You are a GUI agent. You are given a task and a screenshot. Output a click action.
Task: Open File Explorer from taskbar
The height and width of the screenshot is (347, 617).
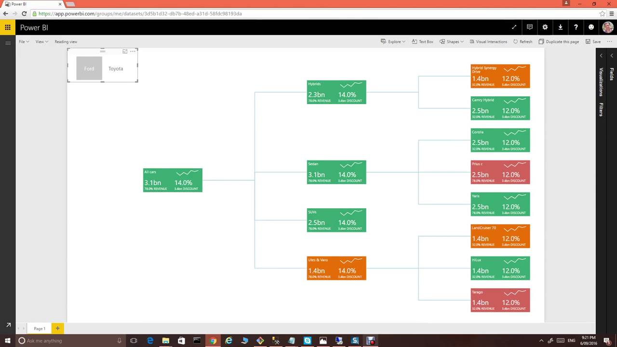click(x=166, y=341)
